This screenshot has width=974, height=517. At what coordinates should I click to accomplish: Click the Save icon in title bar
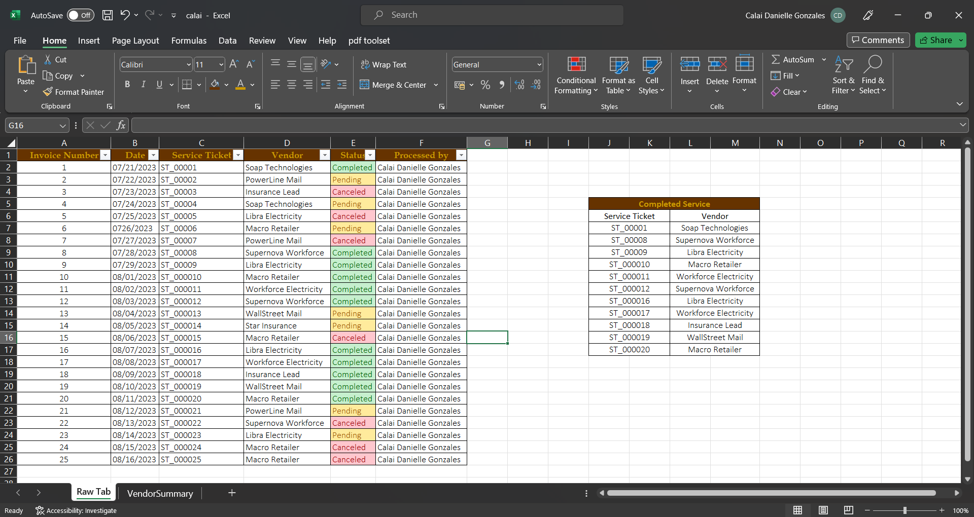point(108,15)
